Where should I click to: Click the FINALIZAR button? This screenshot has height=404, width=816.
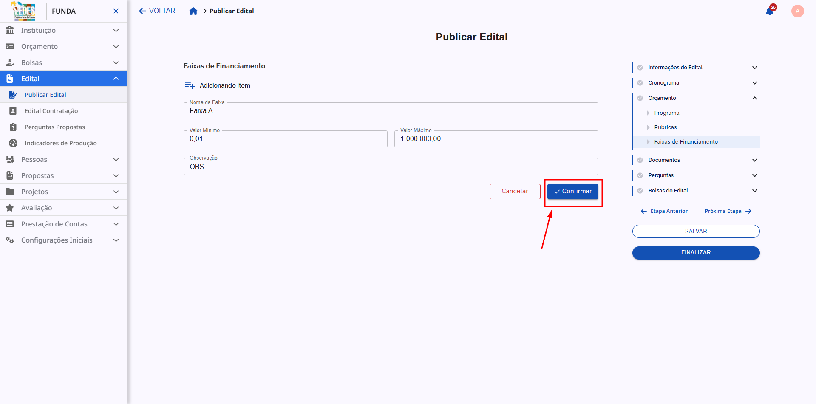tap(696, 253)
